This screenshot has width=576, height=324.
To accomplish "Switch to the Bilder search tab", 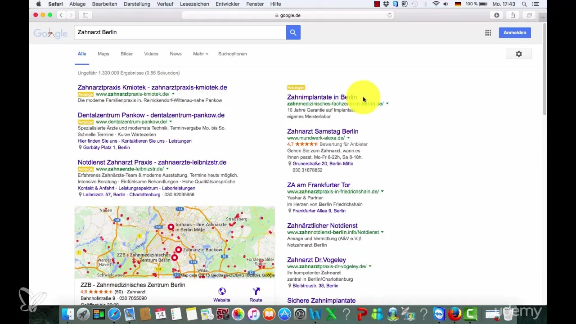I will 127,54.
